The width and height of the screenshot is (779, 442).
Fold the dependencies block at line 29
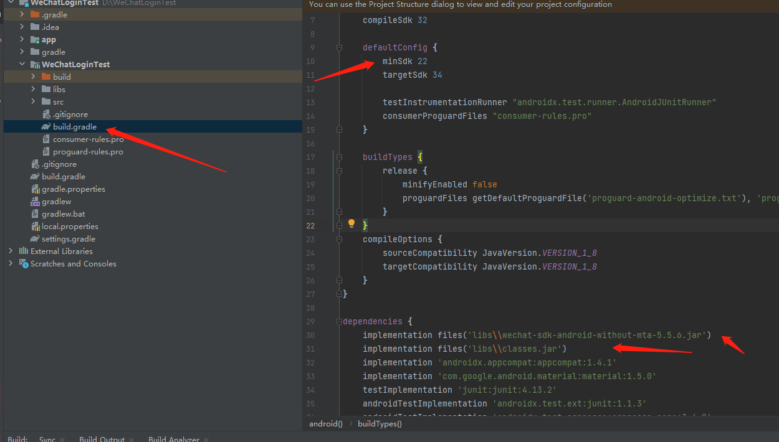339,321
